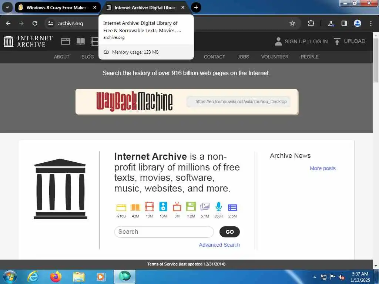
Task: Close the Windows 8 Crazy Error Maker tab
Action: (x=95, y=7)
